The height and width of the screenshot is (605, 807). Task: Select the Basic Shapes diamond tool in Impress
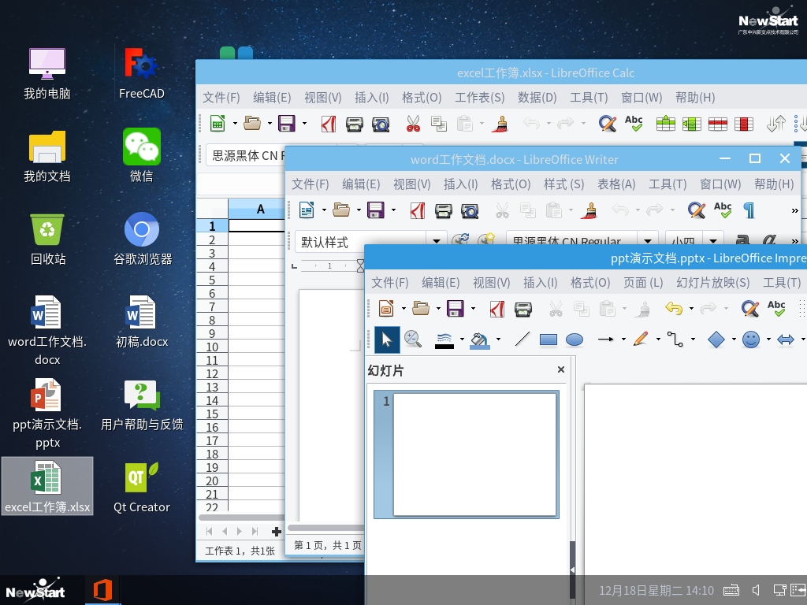click(x=716, y=340)
